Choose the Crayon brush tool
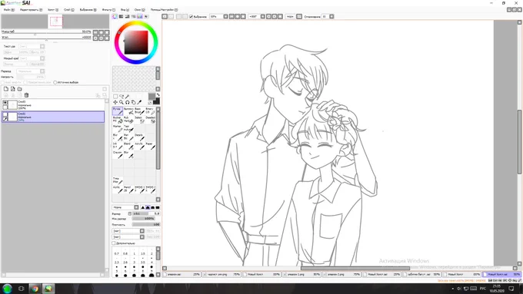The image size is (523, 294). point(118,154)
